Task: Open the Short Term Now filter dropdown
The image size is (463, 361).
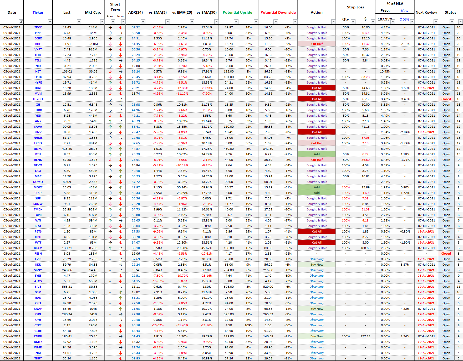Action: pyautogui.click(x=123, y=22)
